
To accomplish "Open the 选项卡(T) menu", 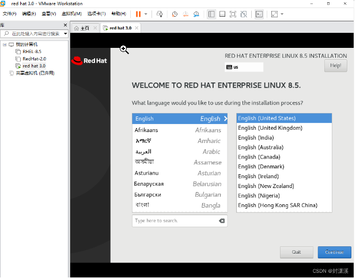I will pos(97,14).
